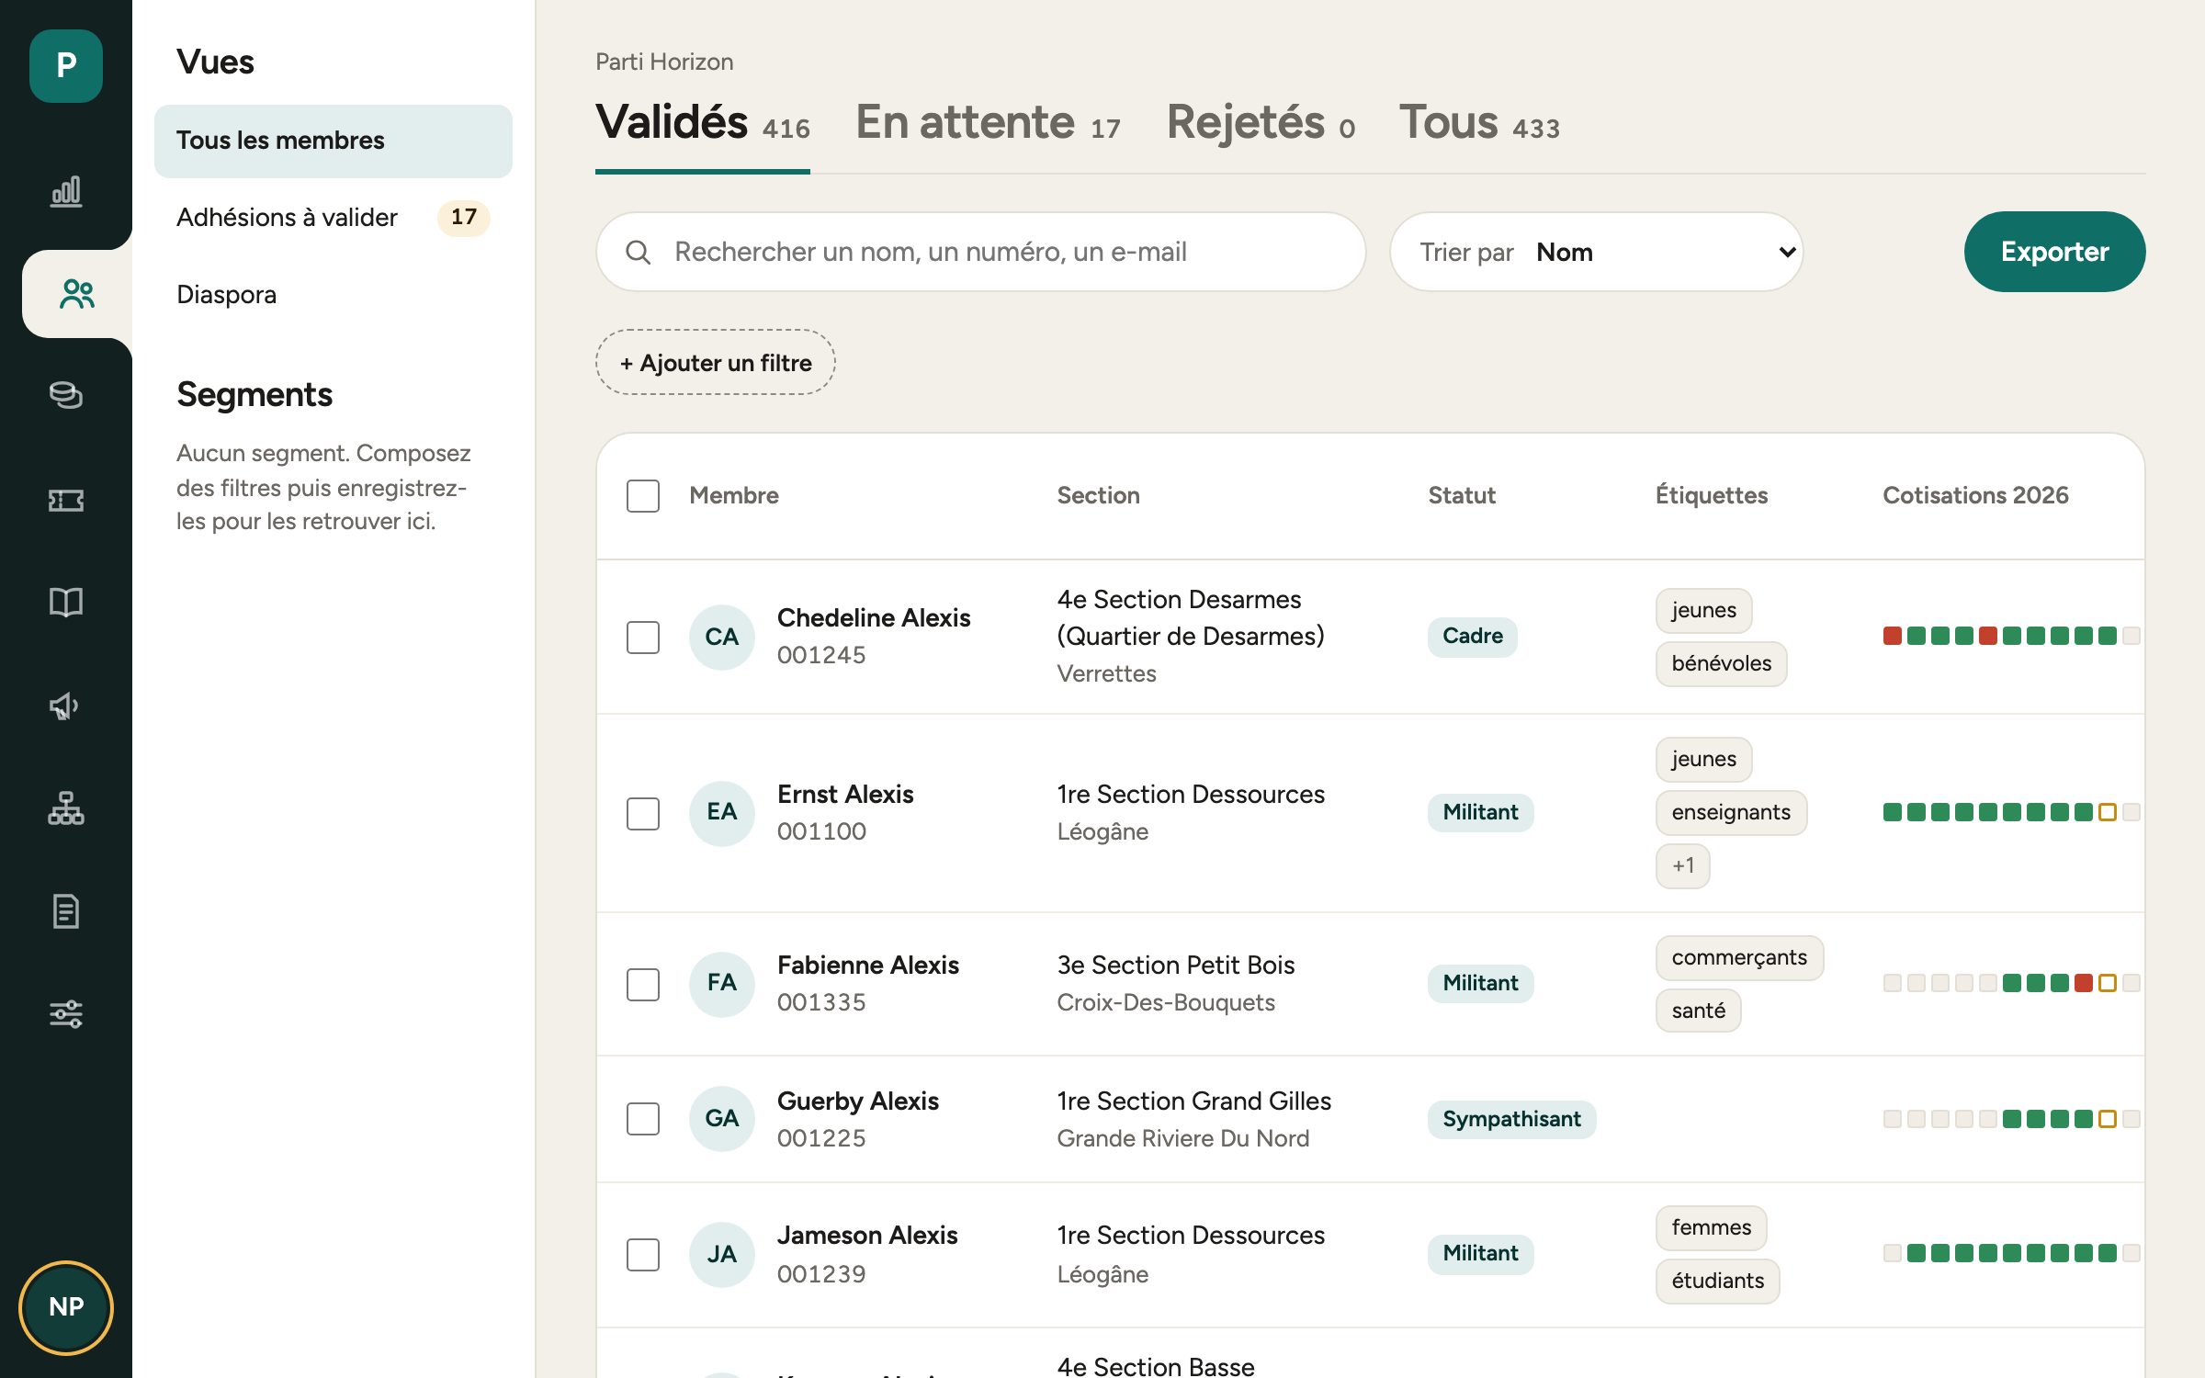Open the open book icon

pos(66,603)
